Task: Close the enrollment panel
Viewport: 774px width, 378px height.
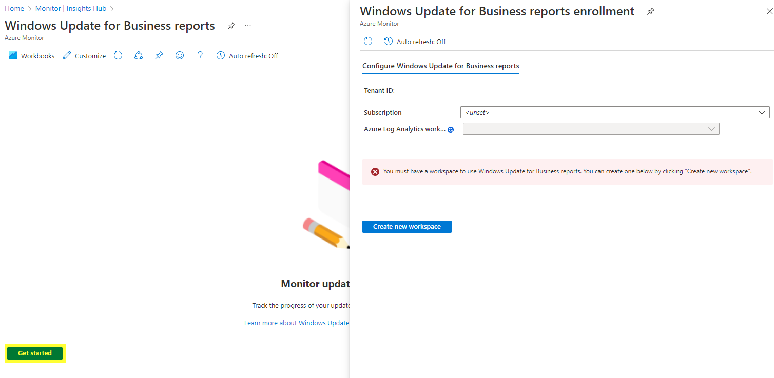Action: 769,11
